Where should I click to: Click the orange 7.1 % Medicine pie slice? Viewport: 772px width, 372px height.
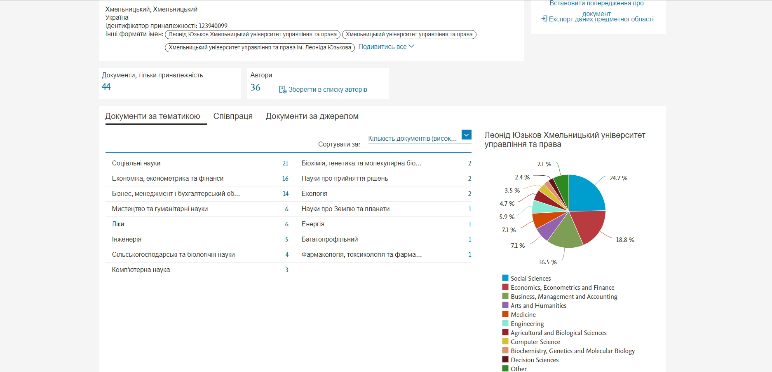[544, 219]
